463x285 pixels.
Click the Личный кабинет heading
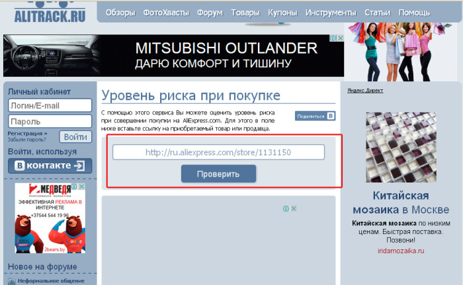39,91
